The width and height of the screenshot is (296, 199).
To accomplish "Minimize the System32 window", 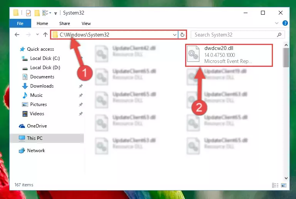I will [x=246, y=13].
